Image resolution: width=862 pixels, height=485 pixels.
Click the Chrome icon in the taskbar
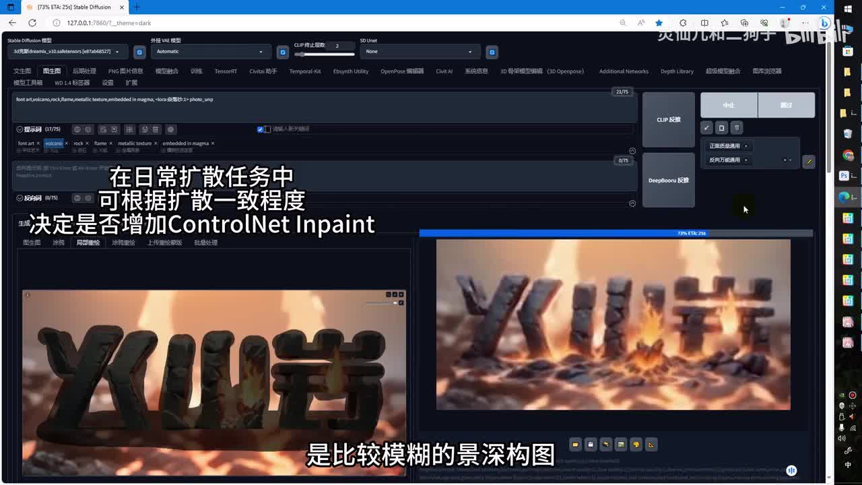click(848, 156)
